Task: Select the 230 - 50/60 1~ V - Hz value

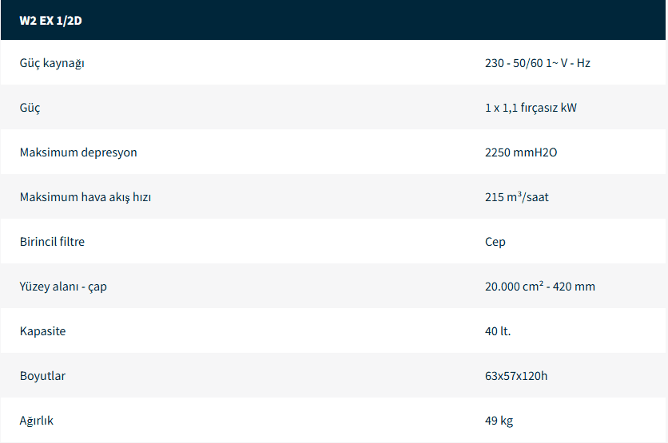Action: (x=537, y=63)
